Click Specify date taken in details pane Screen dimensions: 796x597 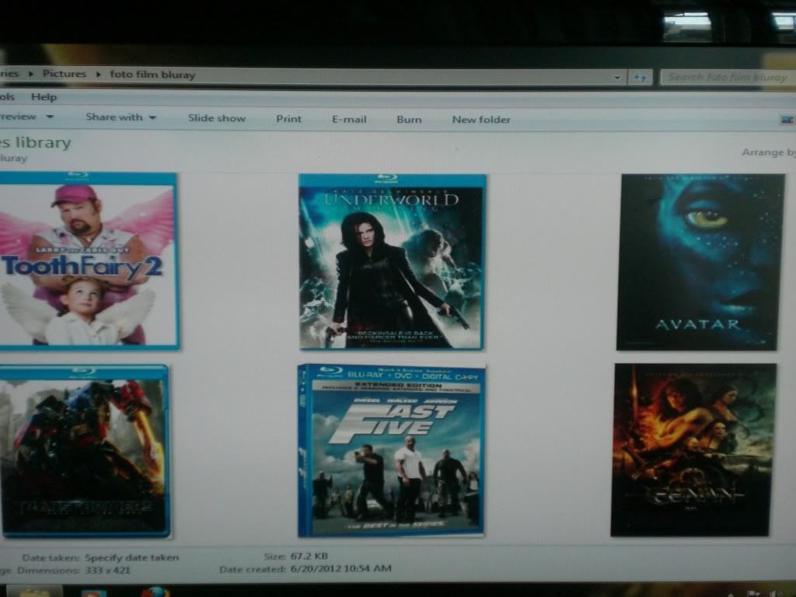tap(132, 557)
